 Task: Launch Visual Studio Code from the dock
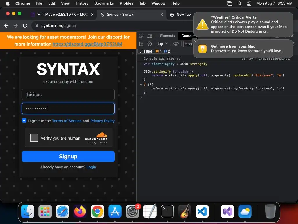click(202, 211)
